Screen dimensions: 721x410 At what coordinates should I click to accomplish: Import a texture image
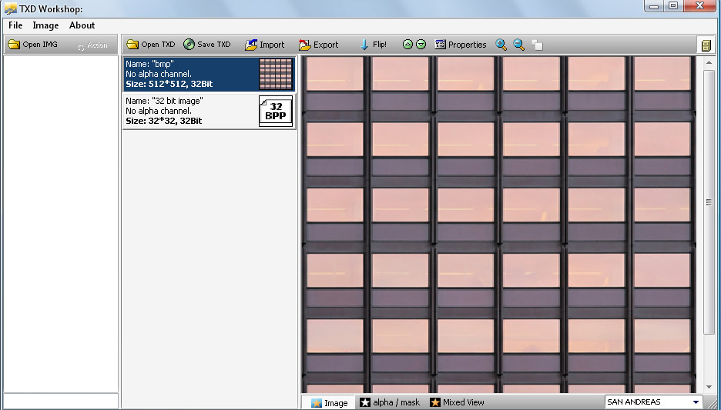click(x=264, y=45)
